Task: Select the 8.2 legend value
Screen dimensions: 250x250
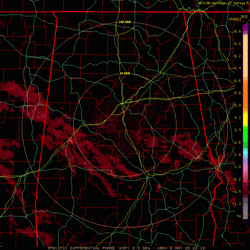Action: (237, 56)
